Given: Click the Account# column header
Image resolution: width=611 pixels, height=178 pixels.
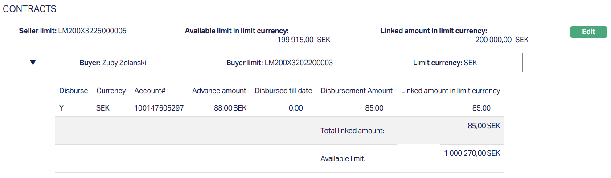Looking at the screenshot, I should point(150,91).
